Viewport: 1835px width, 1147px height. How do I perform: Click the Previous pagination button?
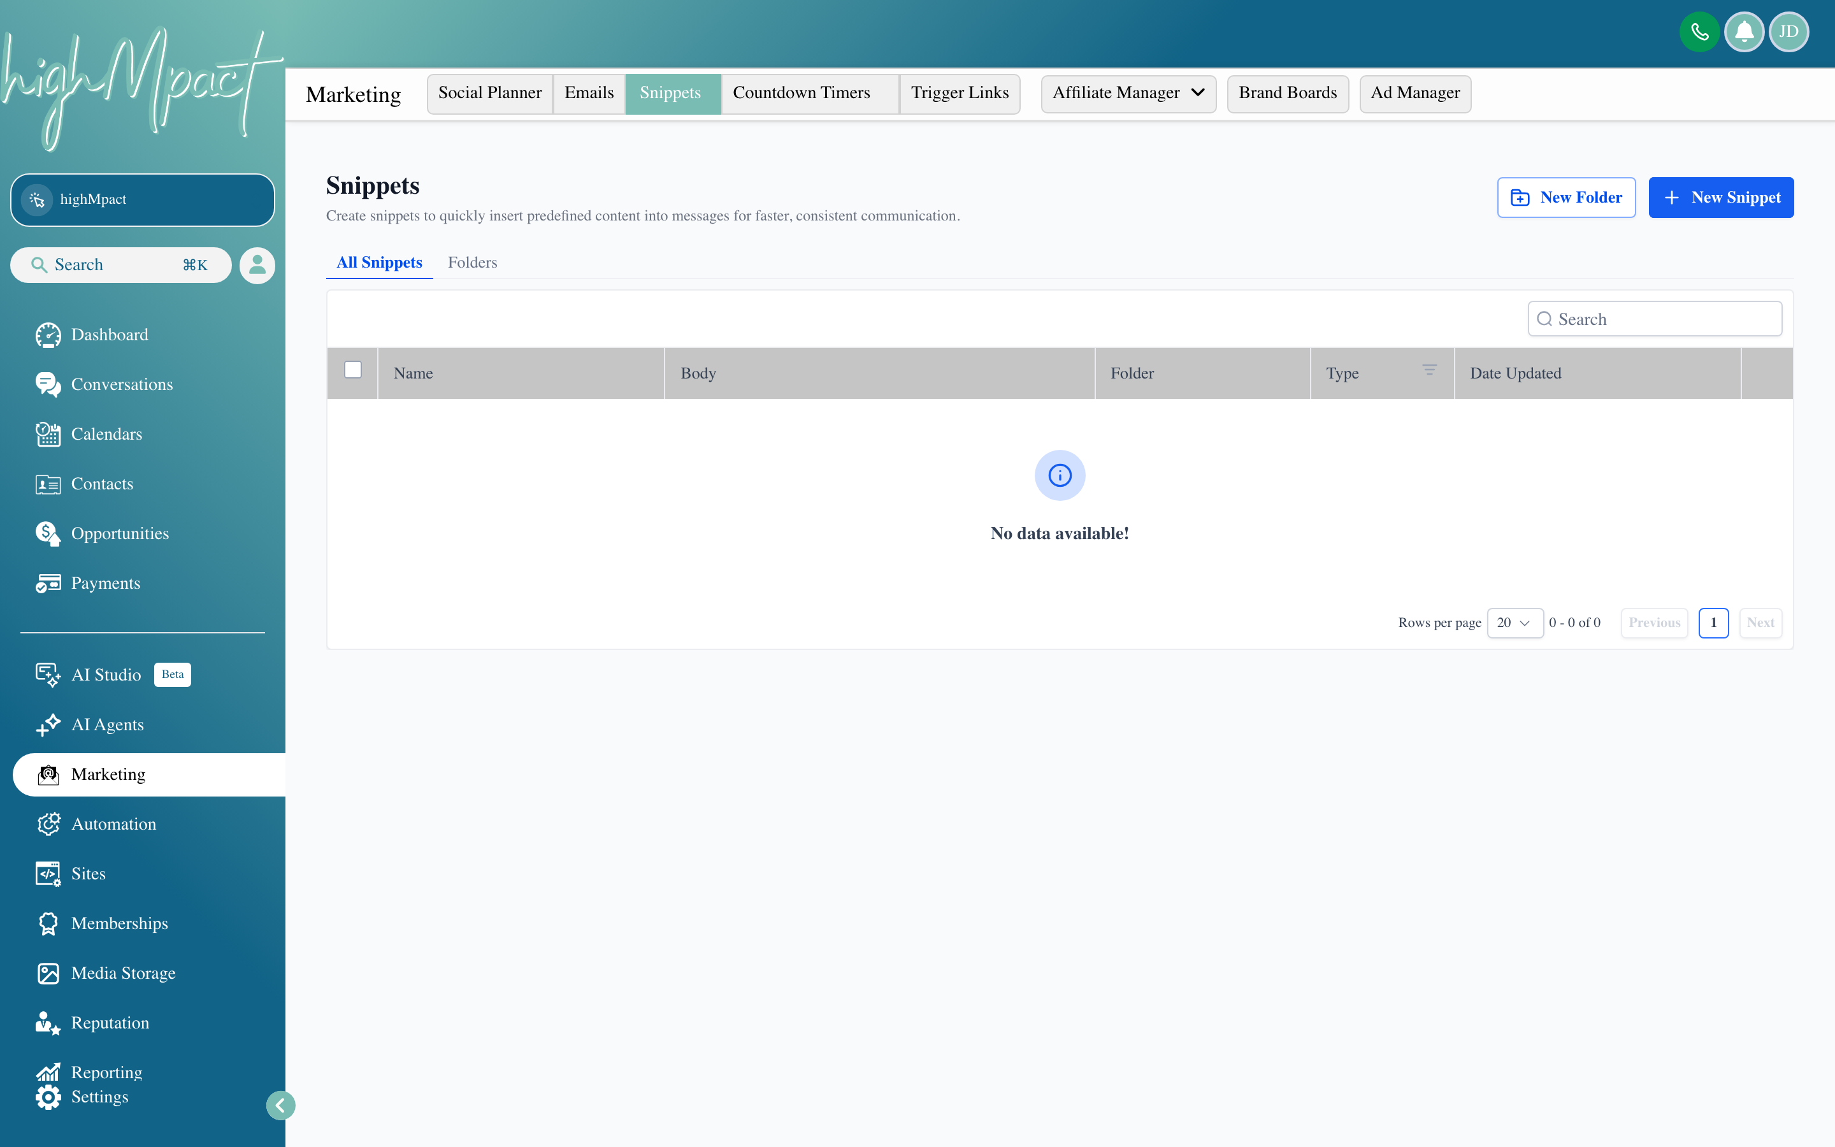click(x=1654, y=623)
